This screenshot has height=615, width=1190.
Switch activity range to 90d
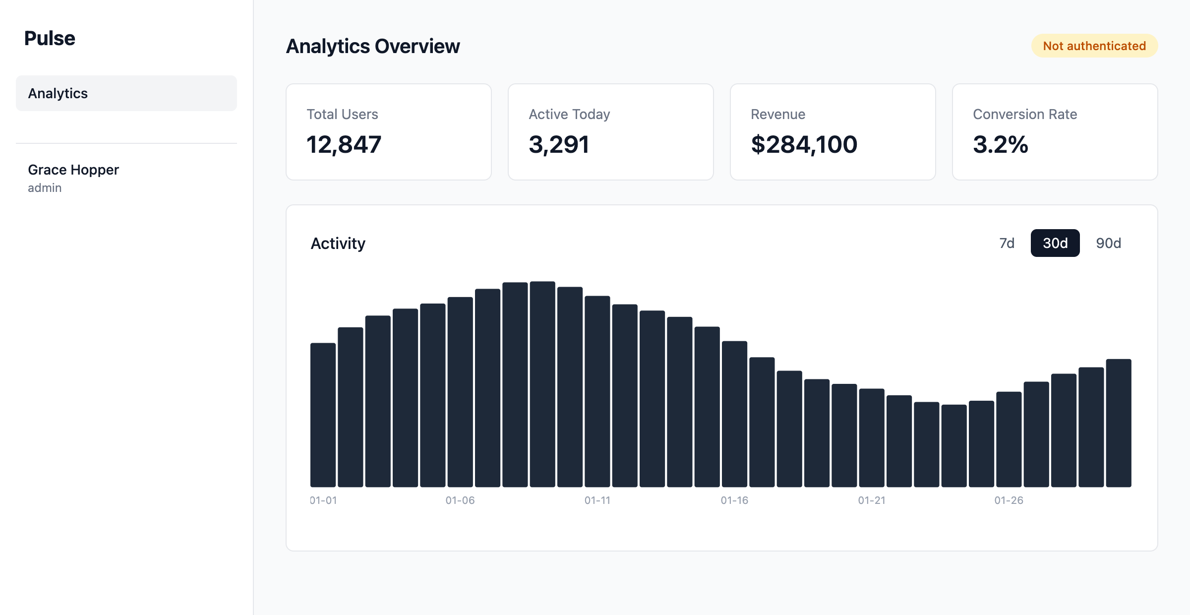tap(1108, 243)
